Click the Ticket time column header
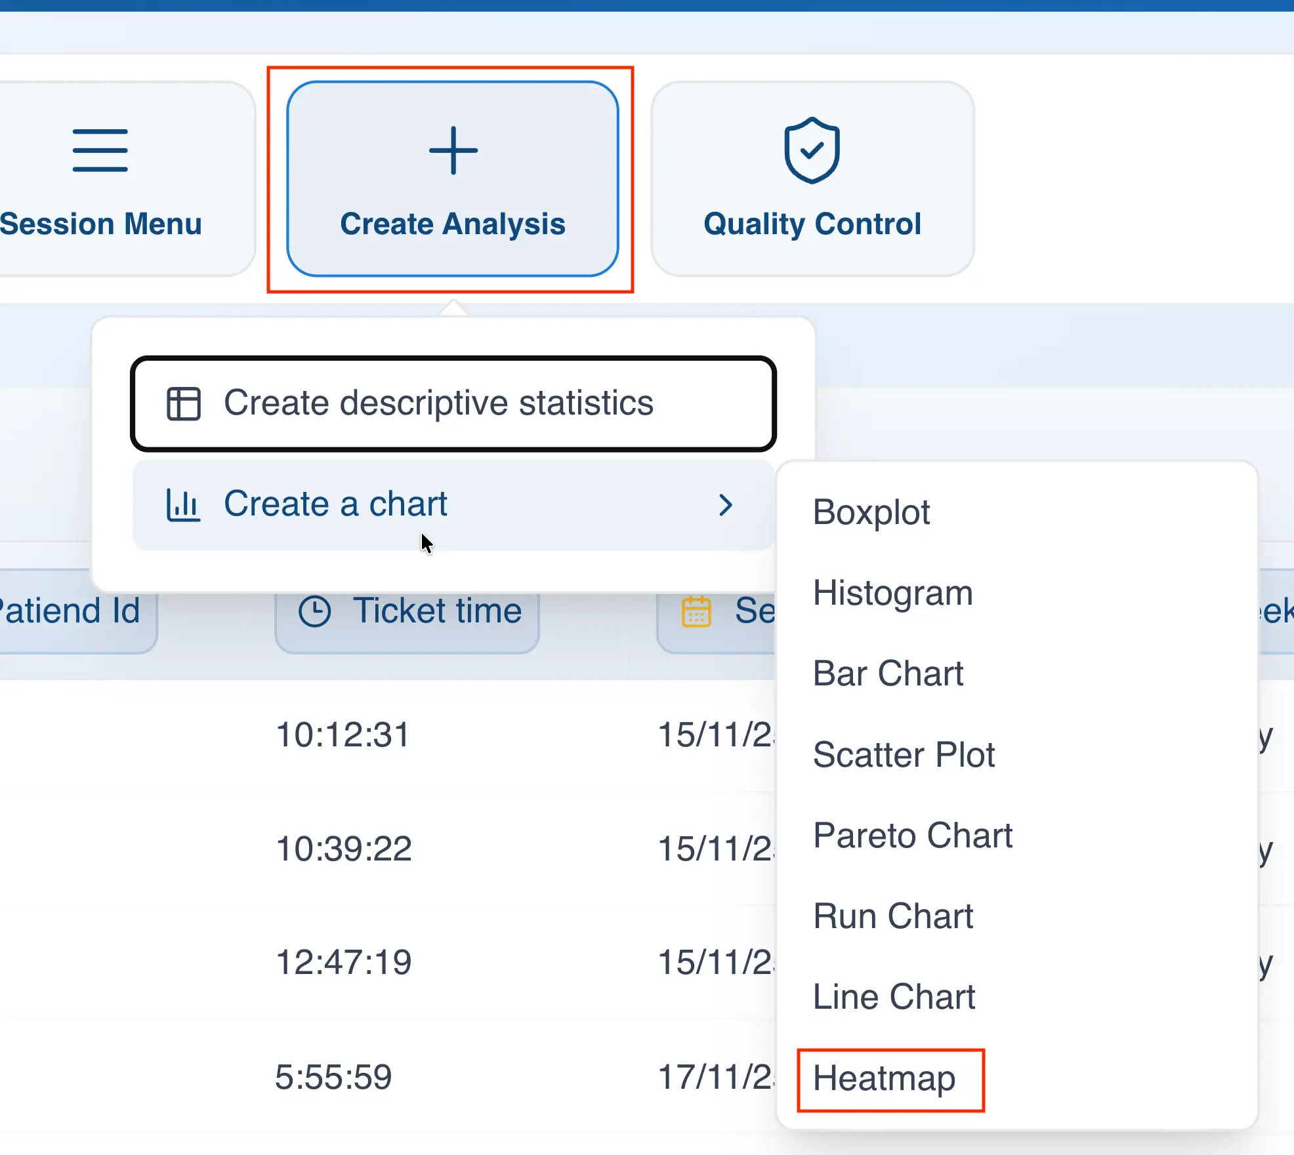The height and width of the screenshot is (1155, 1294). point(407,610)
